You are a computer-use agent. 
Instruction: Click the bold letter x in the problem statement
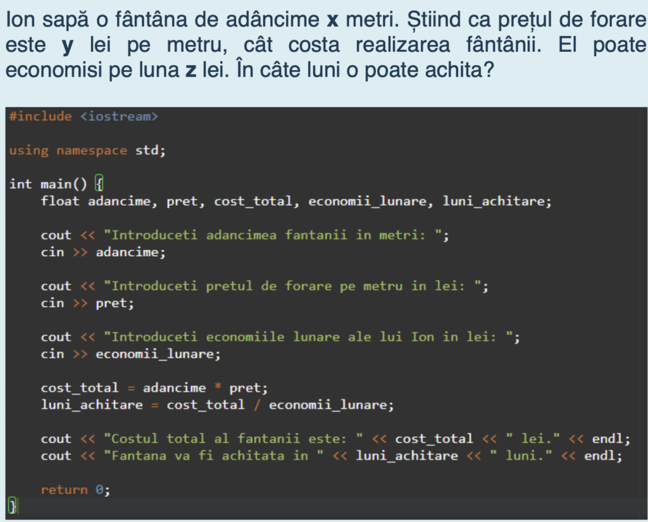click(x=333, y=20)
